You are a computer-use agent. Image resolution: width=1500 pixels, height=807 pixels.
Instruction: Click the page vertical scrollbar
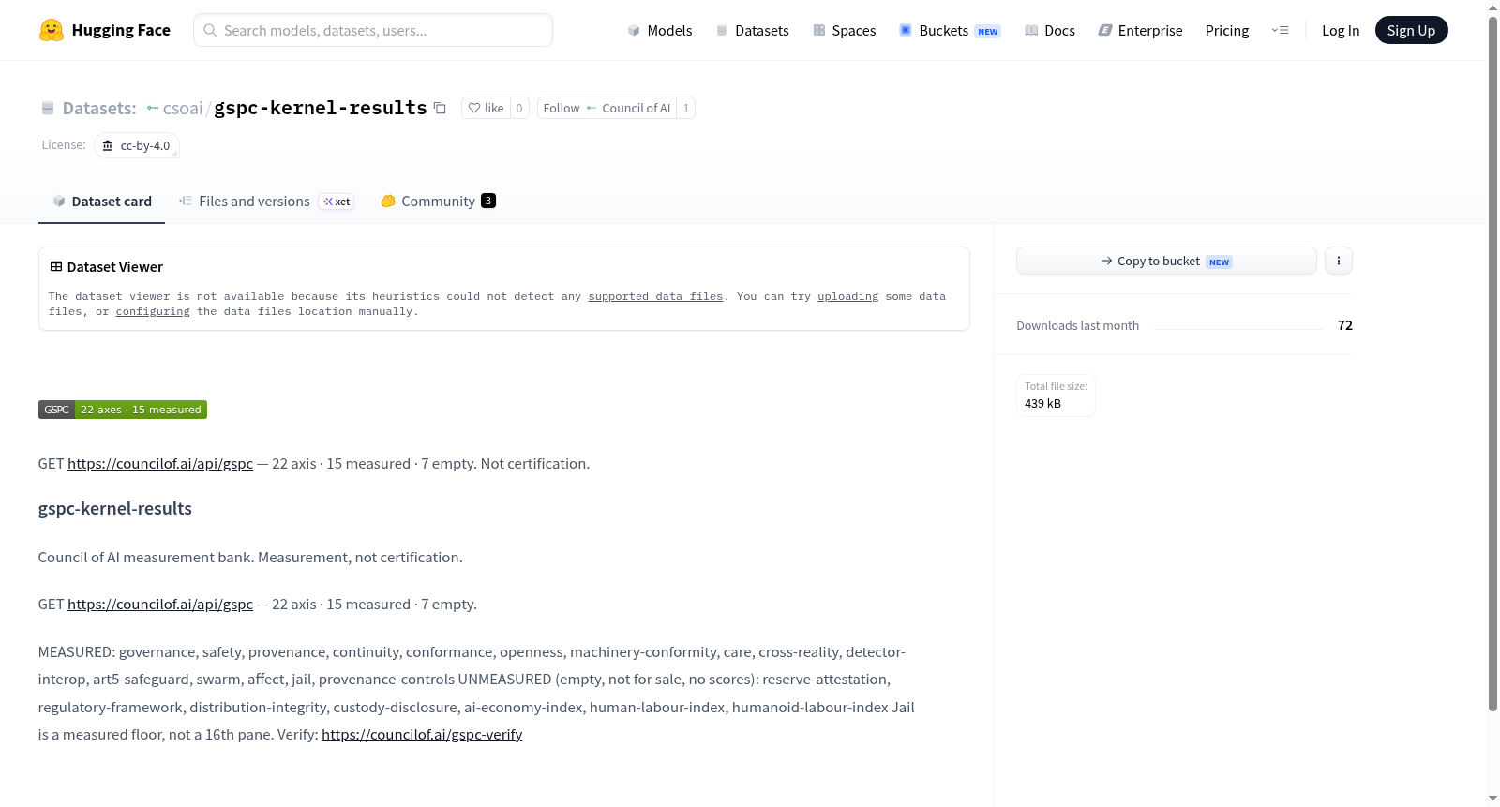pos(1492,366)
